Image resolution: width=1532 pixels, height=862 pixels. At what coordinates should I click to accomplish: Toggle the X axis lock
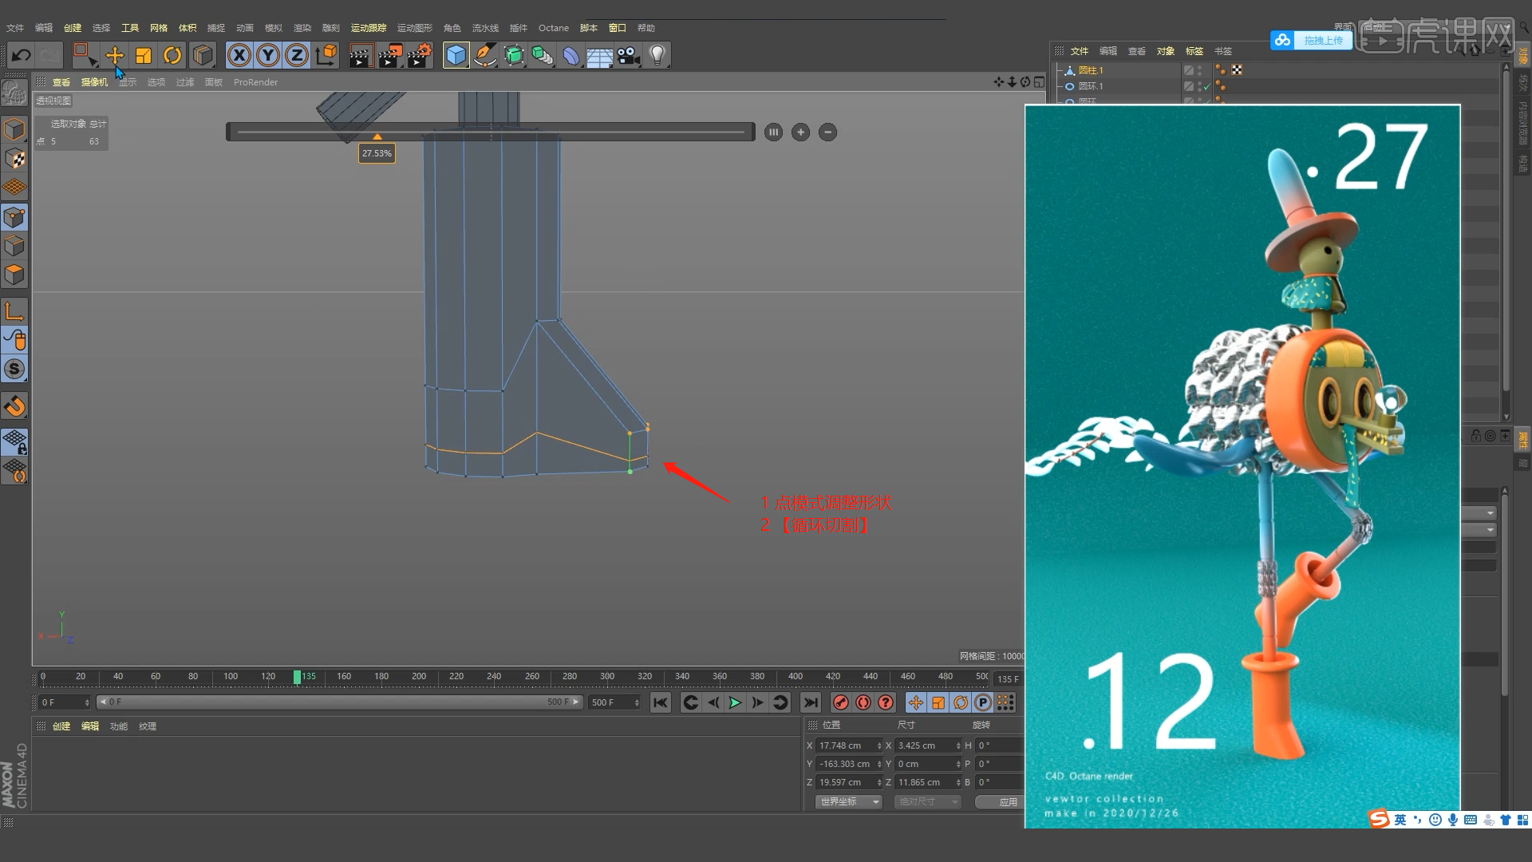239,55
